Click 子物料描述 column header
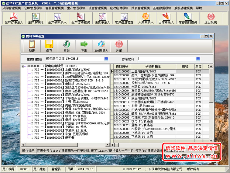The width and height of the screenshot is (230, 173). (x=153, y=67)
